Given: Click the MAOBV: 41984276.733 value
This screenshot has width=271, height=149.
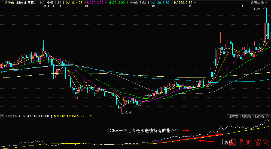Looking at the screenshot, I should (x=71, y=116).
